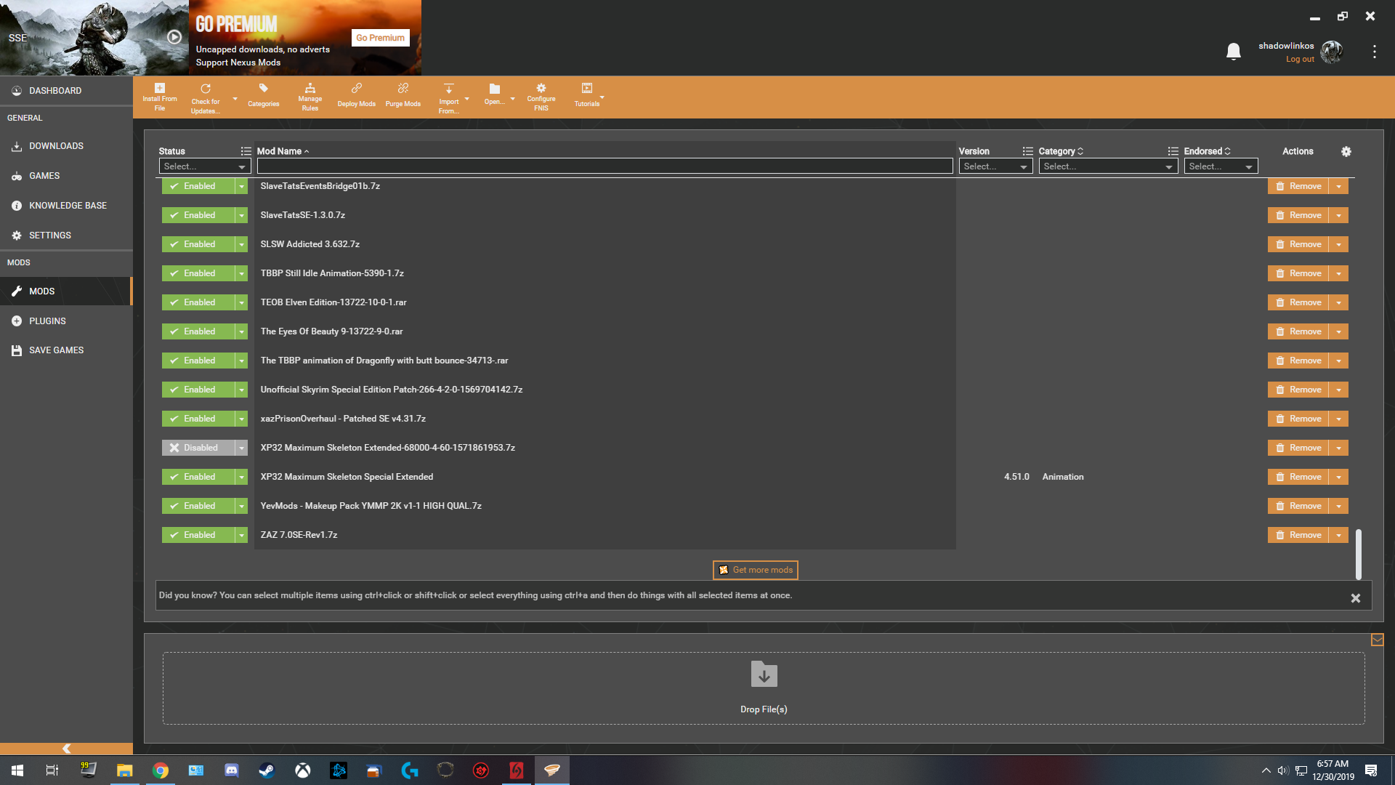This screenshot has height=785, width=1395.
Task: Click Log out link
Action: (x=1300, y=60)
